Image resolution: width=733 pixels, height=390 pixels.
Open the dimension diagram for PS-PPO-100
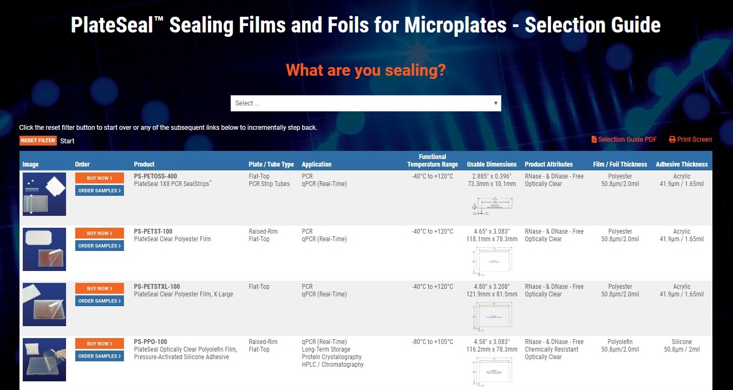[492, 371]
